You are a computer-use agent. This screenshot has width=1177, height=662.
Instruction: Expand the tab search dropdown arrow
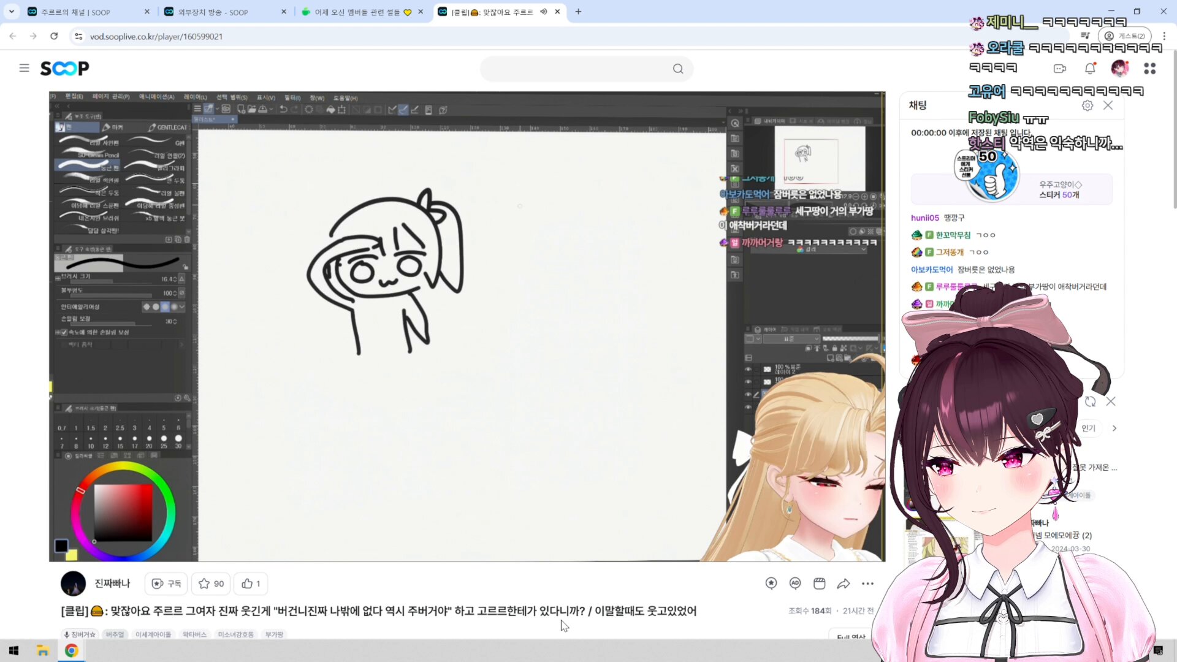[x=12, y=12]
